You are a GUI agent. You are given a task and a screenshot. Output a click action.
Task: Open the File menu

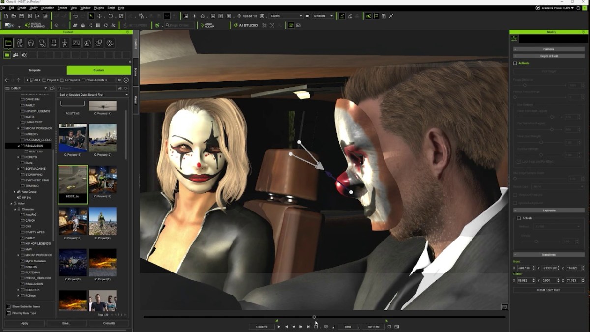coord(3,8)
